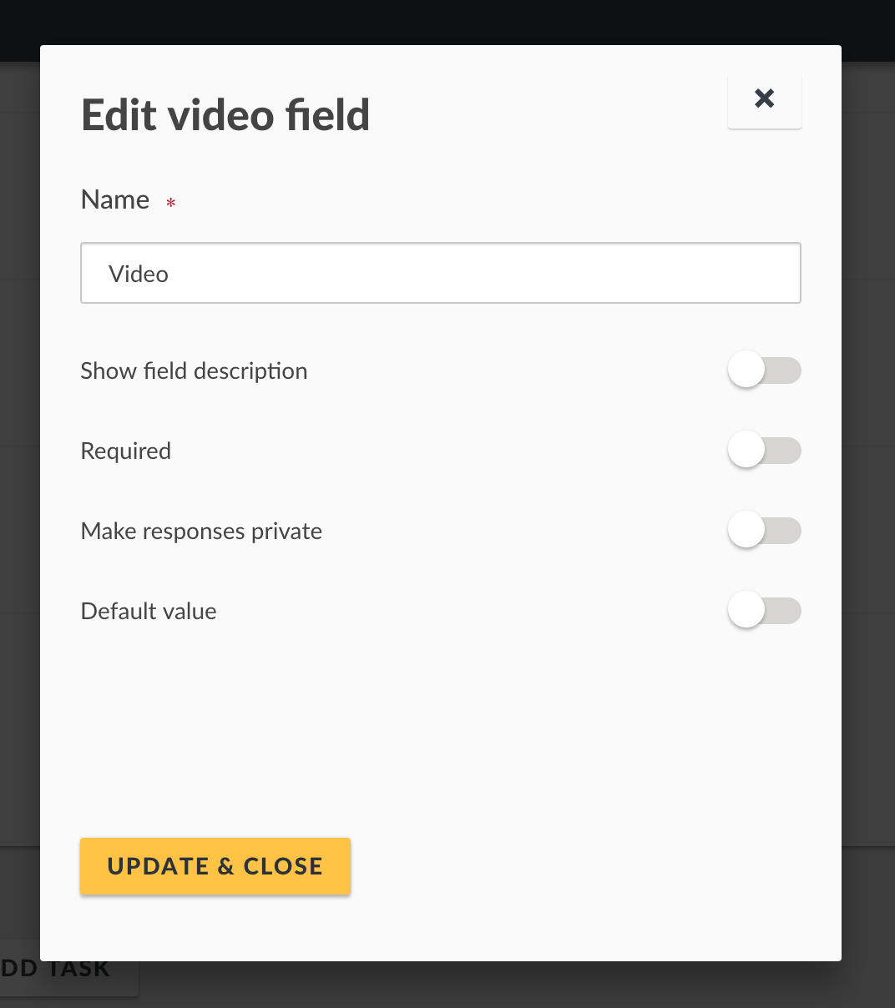Click the Show field description toggle knob
This screenshot has height=1008, width=895.
746,370
